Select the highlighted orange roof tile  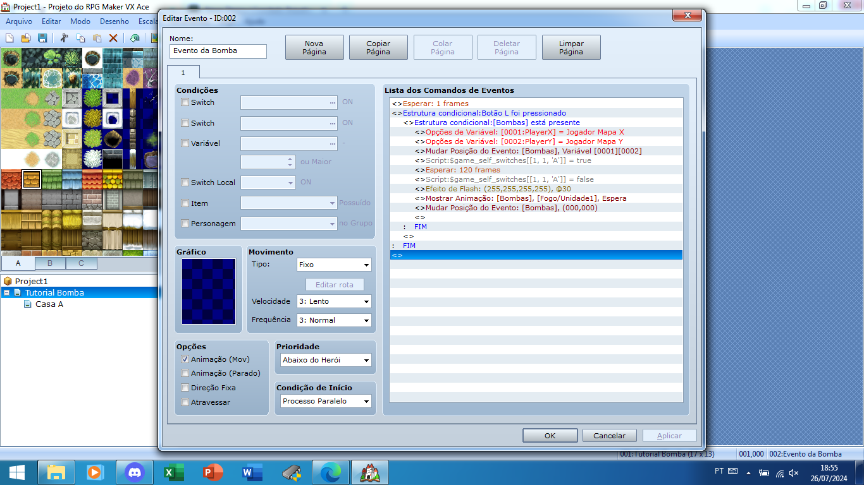click(x=31, y=179)
